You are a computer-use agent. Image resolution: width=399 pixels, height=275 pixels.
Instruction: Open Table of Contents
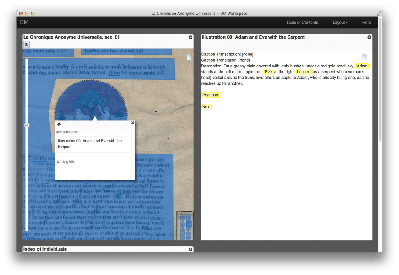pos(302,22)
